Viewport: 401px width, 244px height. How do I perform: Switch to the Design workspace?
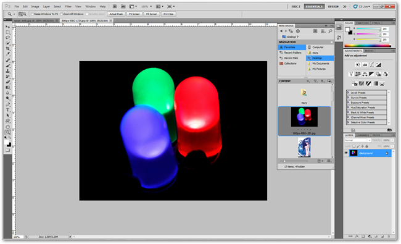pos(333,6)
